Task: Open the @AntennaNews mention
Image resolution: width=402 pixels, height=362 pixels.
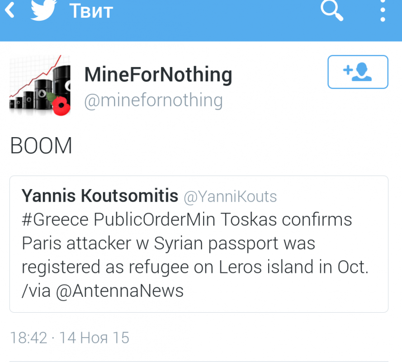Action: click(x=120, y=291)
